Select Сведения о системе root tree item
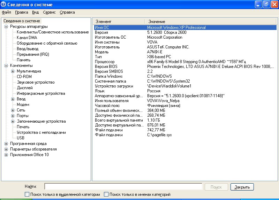The image size is (279, 200). coord(22,21)
